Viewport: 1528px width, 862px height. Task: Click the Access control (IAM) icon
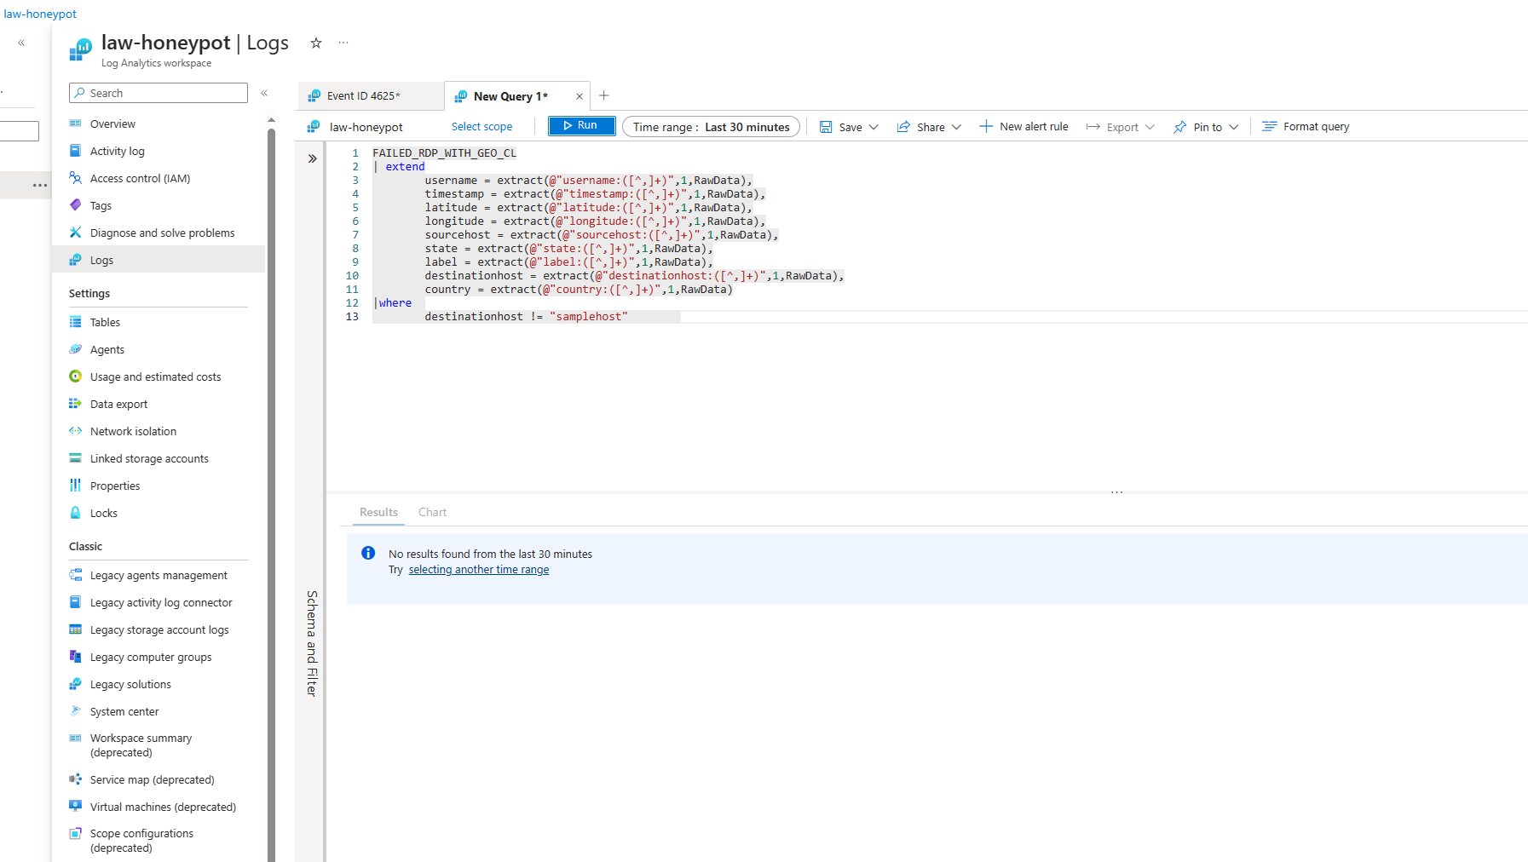pyautogui.click(x=75, y=178)
